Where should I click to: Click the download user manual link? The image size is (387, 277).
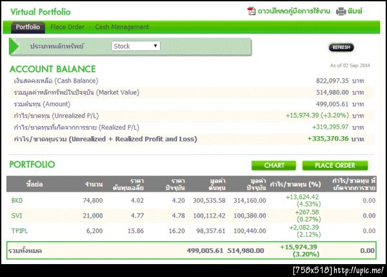click(x=293, y=11)
